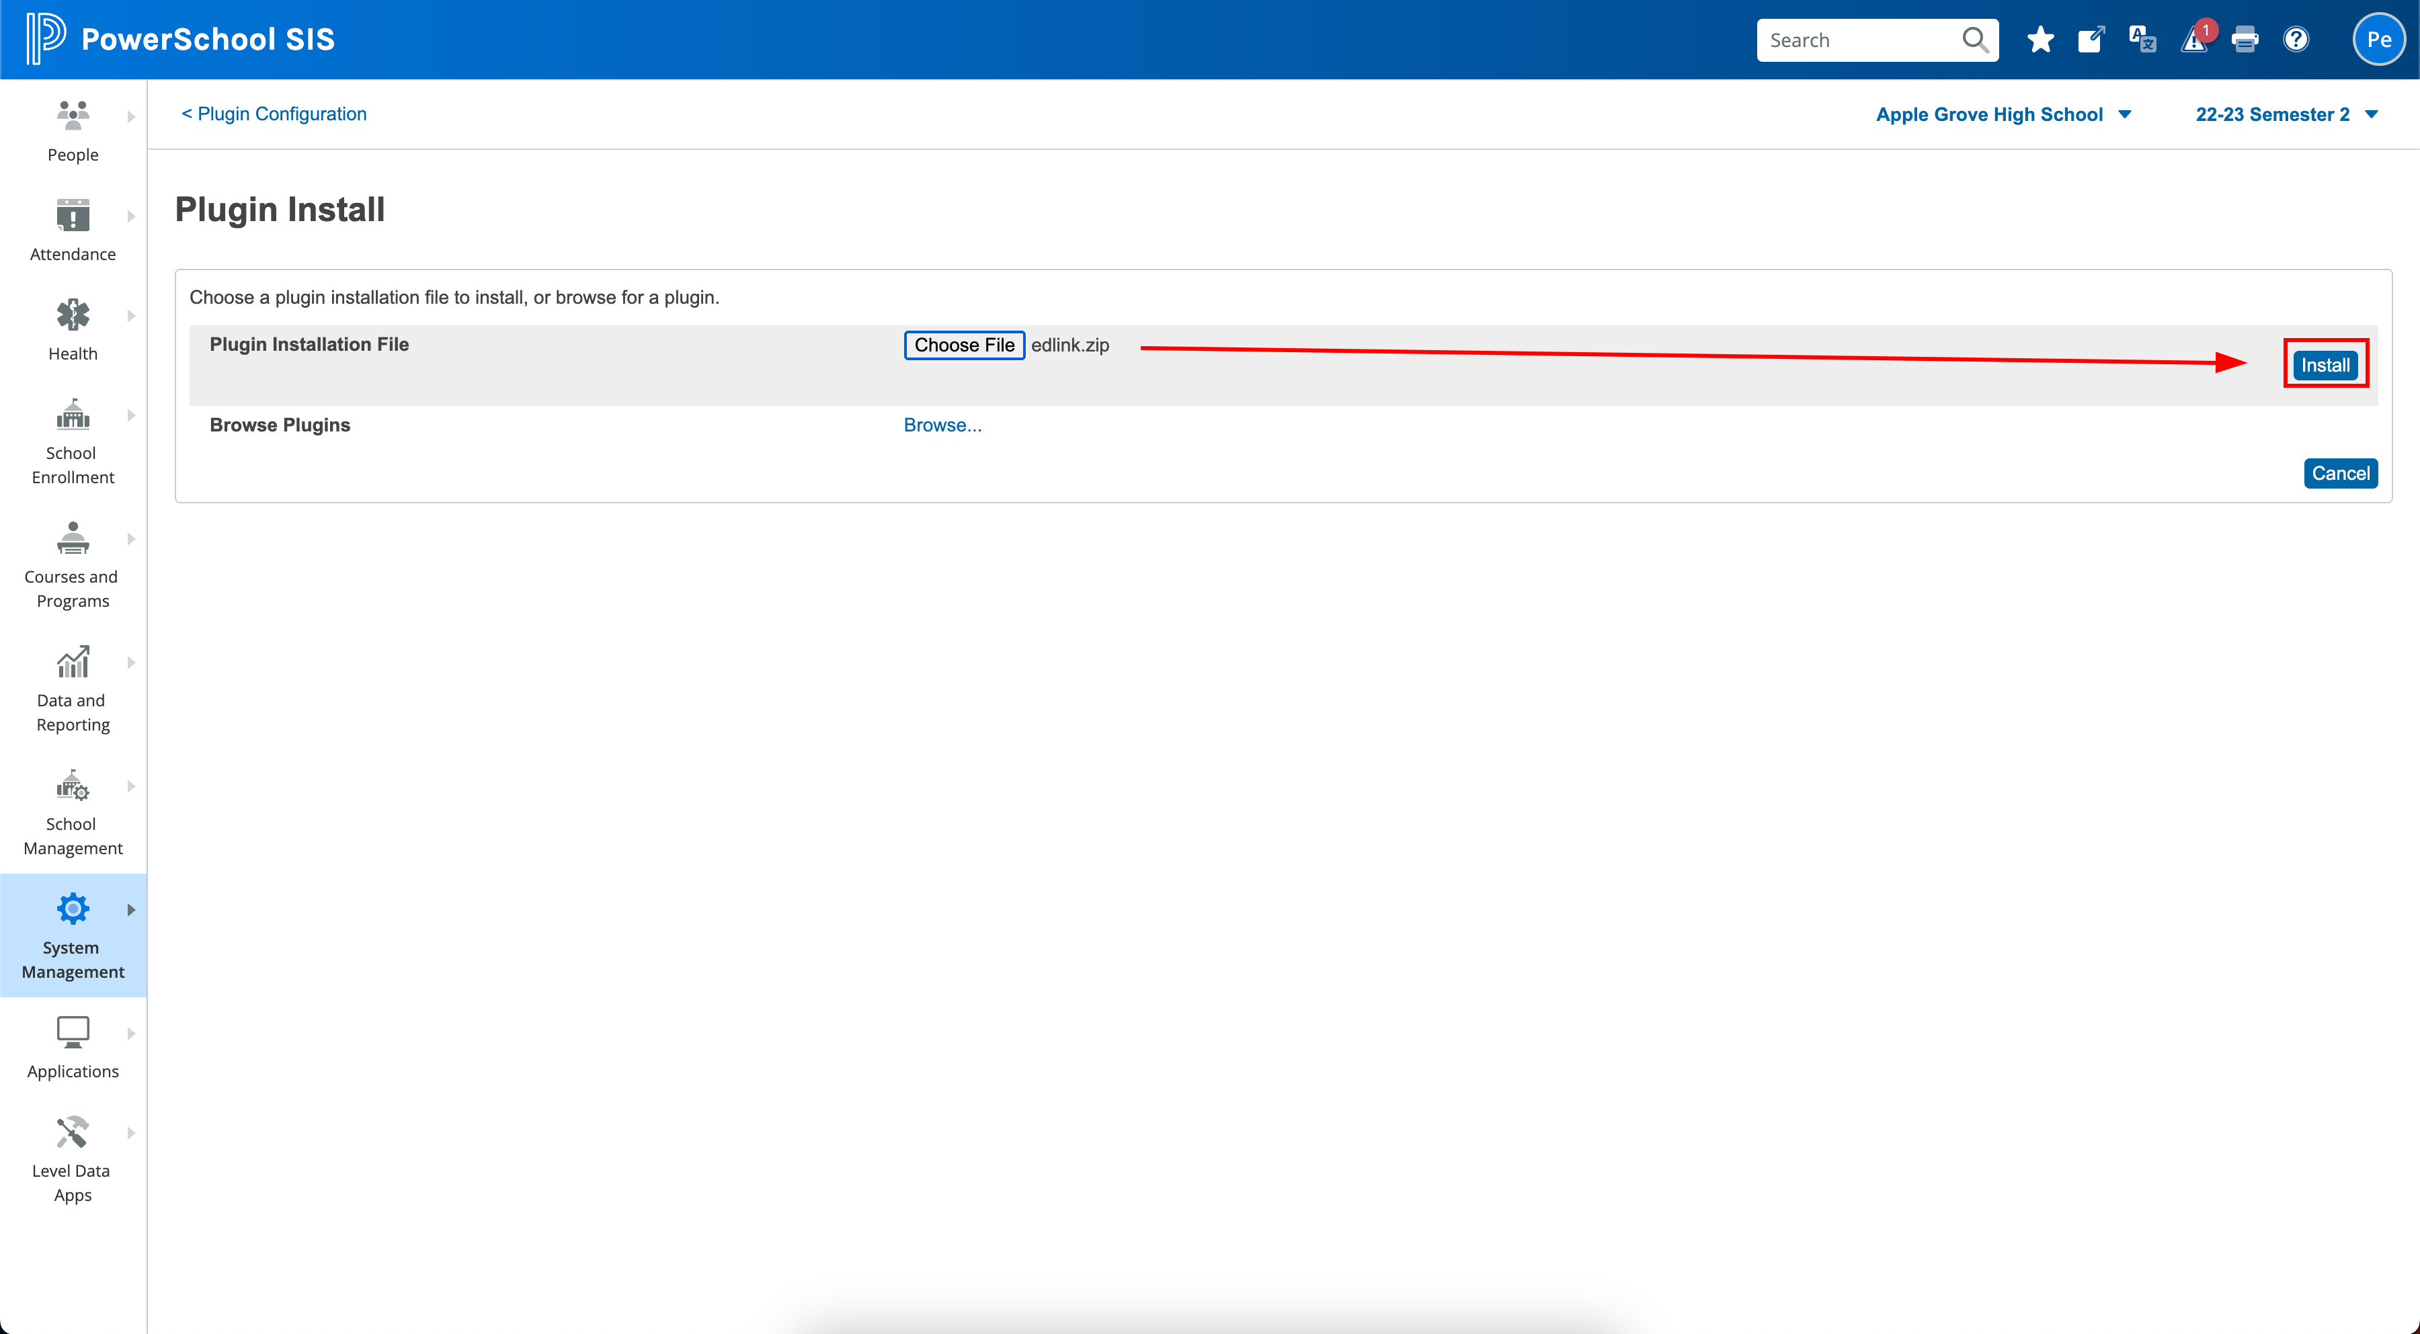Click the PowerSchool SIS title
Image resolution: width=2420 pixels, height=1334 pixels.
click(208, 40)
